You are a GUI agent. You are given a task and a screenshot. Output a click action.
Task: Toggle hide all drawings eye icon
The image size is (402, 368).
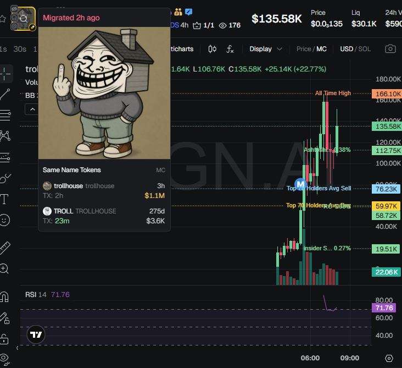(x=4, y=359)
